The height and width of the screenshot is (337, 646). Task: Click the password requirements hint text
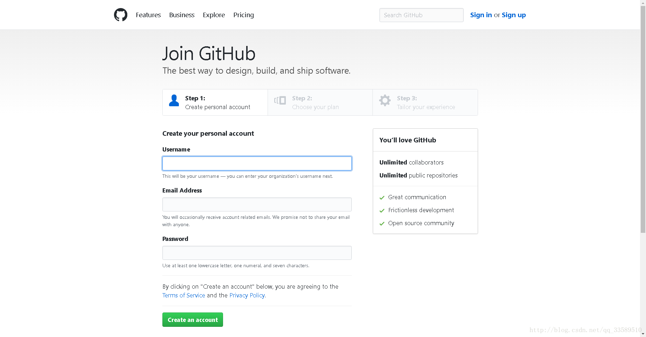pos(236,265)
